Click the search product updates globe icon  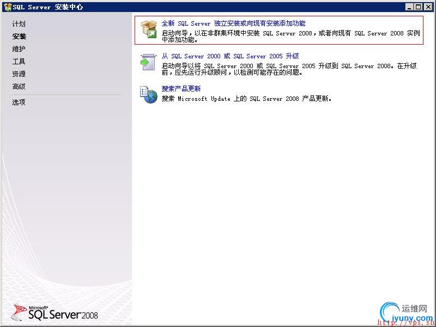[148, 94]
